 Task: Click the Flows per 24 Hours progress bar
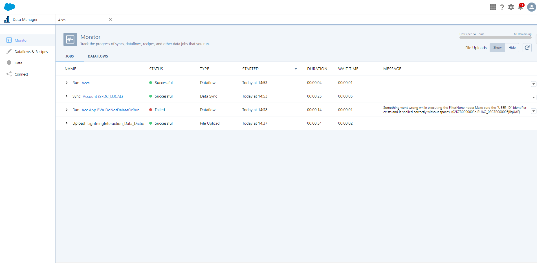pos(496,37)
